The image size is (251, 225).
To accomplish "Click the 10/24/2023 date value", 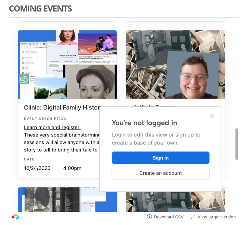I will pos(37,168).
